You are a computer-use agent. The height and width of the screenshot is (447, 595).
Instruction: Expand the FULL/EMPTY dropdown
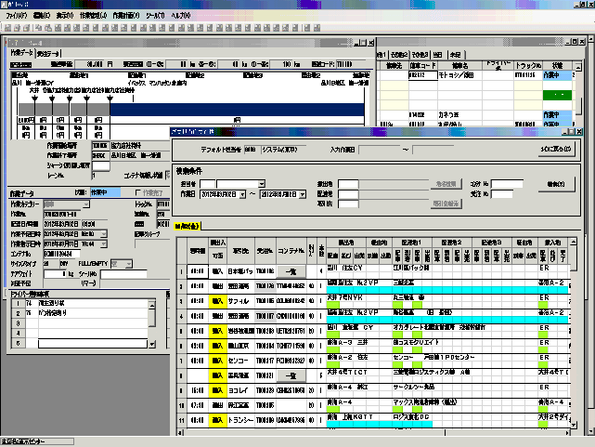[x=127, y=263]
